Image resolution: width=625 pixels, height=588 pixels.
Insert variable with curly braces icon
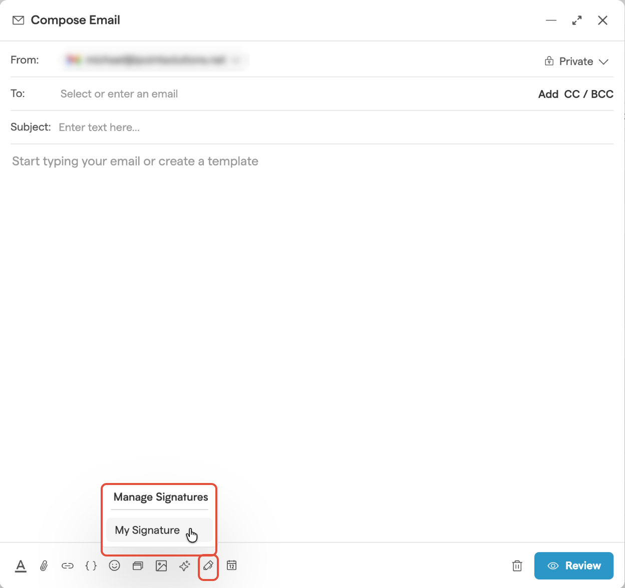[x=91, y=565]
